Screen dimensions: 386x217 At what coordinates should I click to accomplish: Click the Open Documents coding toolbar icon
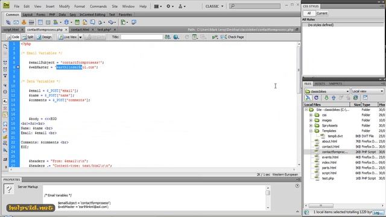point(5,46)
